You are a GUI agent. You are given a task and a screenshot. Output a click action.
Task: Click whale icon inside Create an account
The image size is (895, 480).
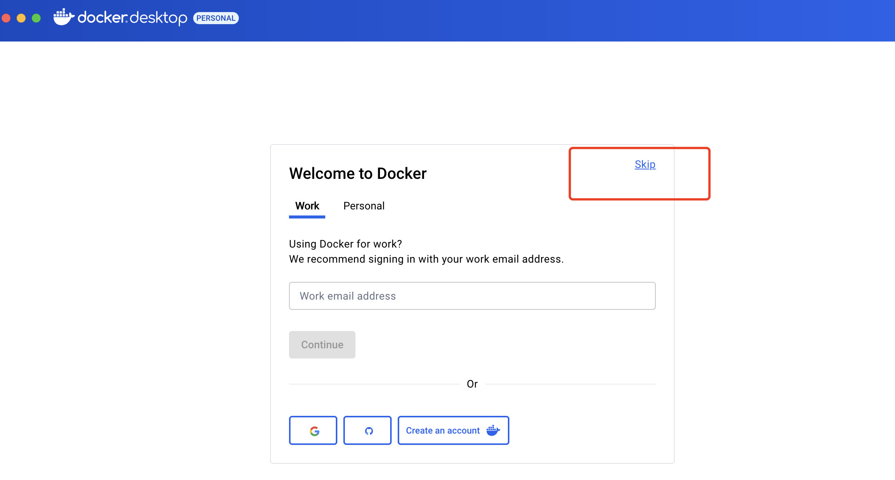[x=493, y=430]
